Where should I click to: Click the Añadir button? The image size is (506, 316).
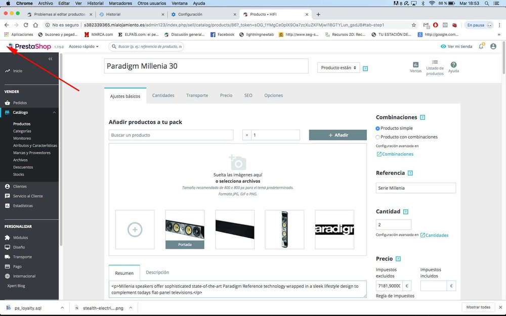point(338,135)
